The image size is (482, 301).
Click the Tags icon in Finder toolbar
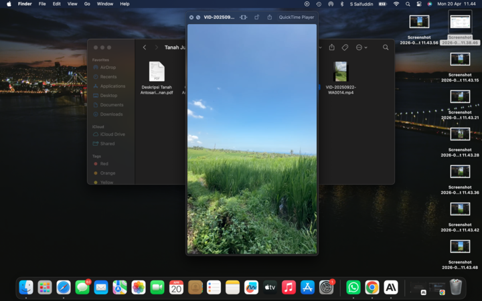pyautogui.click(x=345, y=47)
